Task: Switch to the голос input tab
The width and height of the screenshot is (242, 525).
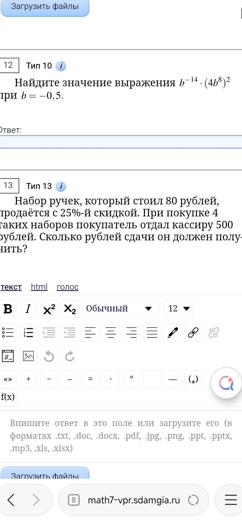Action: (x=67, y=287)
